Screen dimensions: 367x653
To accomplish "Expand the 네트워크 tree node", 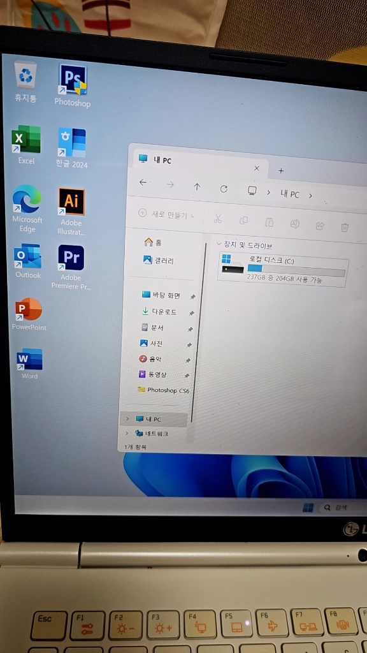I will 127,433.
